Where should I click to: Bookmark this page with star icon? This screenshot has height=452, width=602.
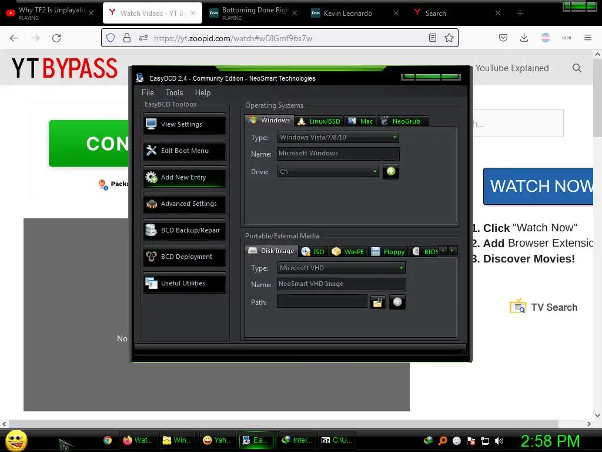(449, 38)
